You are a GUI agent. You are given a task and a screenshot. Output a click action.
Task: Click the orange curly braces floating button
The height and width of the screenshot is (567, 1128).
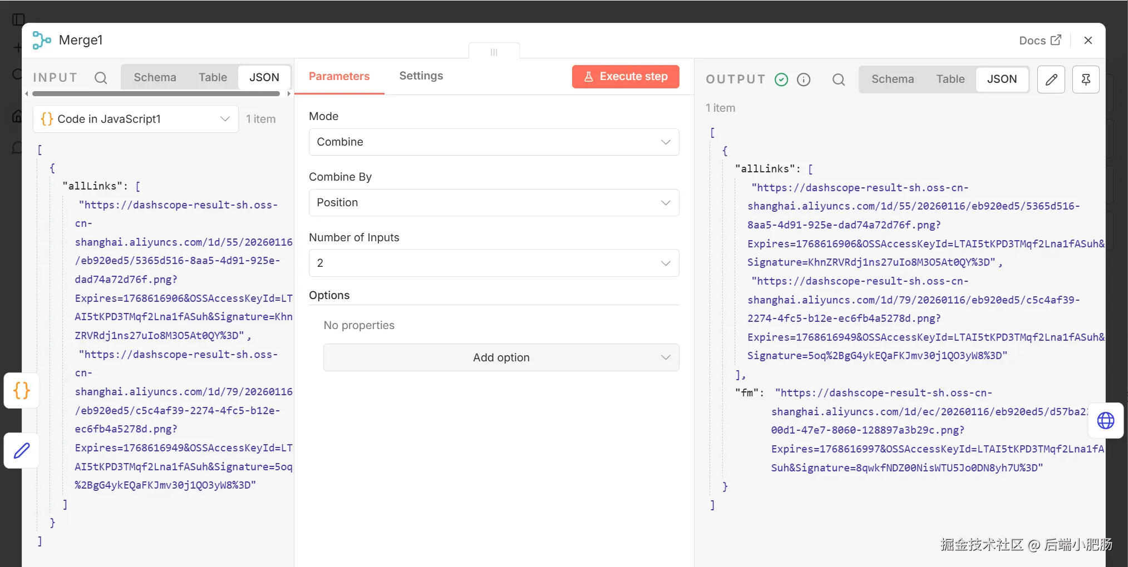(22, 390)
